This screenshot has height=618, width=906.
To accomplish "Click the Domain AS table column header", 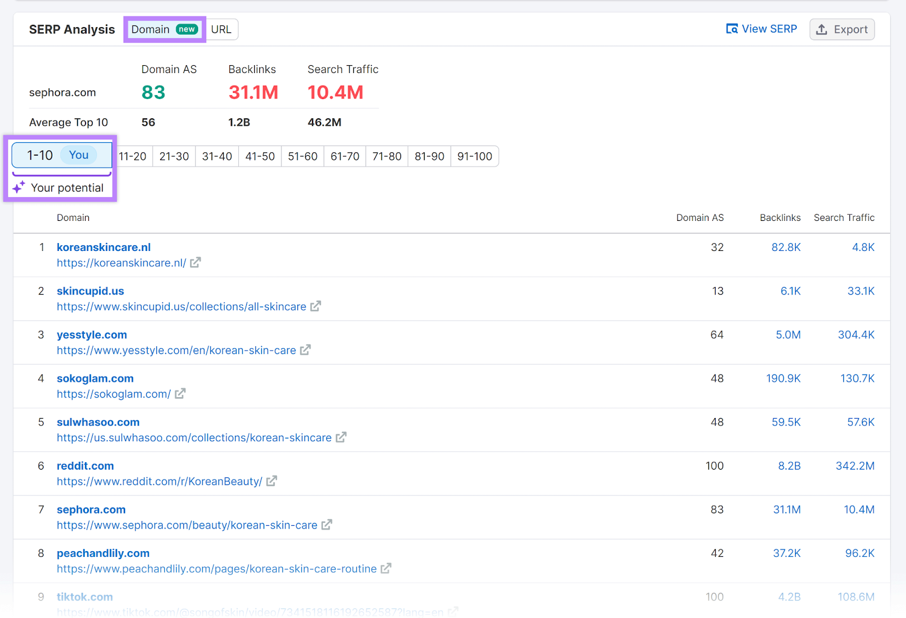I will point(700,218).
